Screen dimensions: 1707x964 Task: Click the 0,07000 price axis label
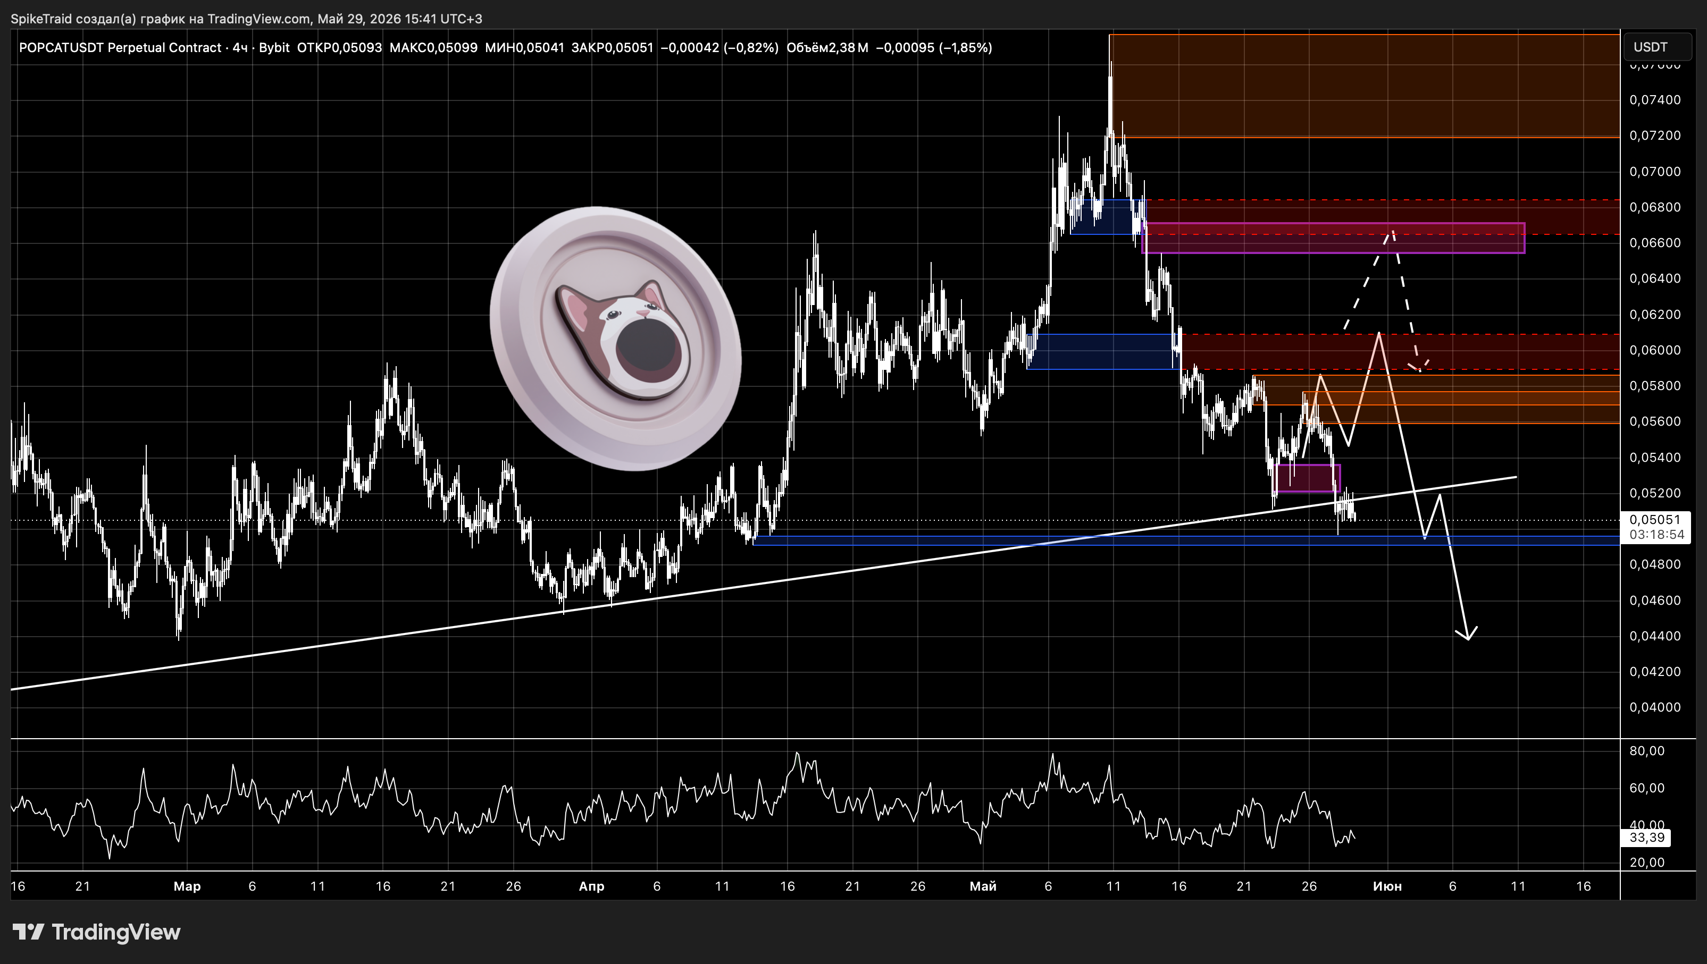(x=1655, y=172)
